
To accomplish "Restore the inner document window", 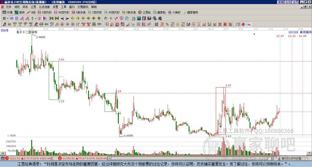I will (305, 7).
